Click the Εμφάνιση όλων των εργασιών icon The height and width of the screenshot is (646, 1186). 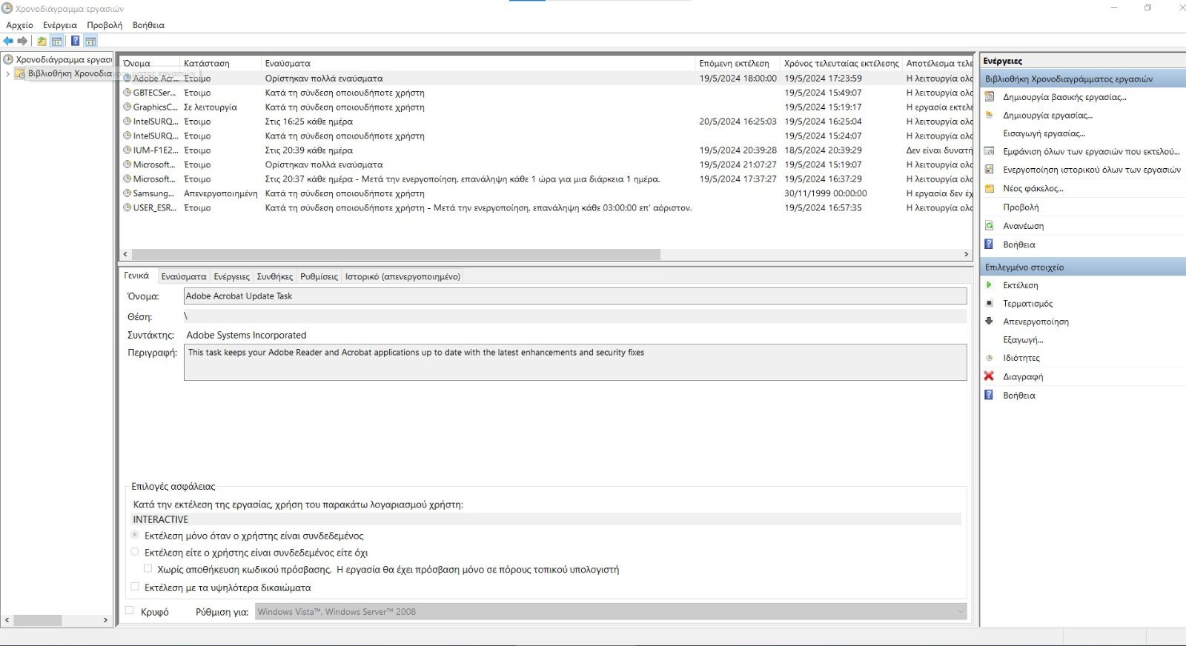click(989, 151)
